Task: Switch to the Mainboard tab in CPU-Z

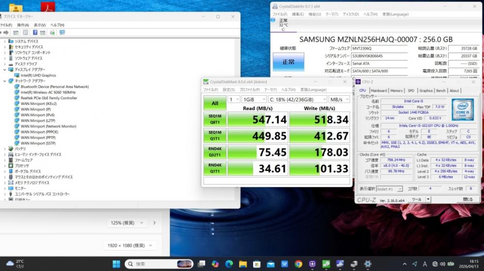Action: tap(378, 90)
